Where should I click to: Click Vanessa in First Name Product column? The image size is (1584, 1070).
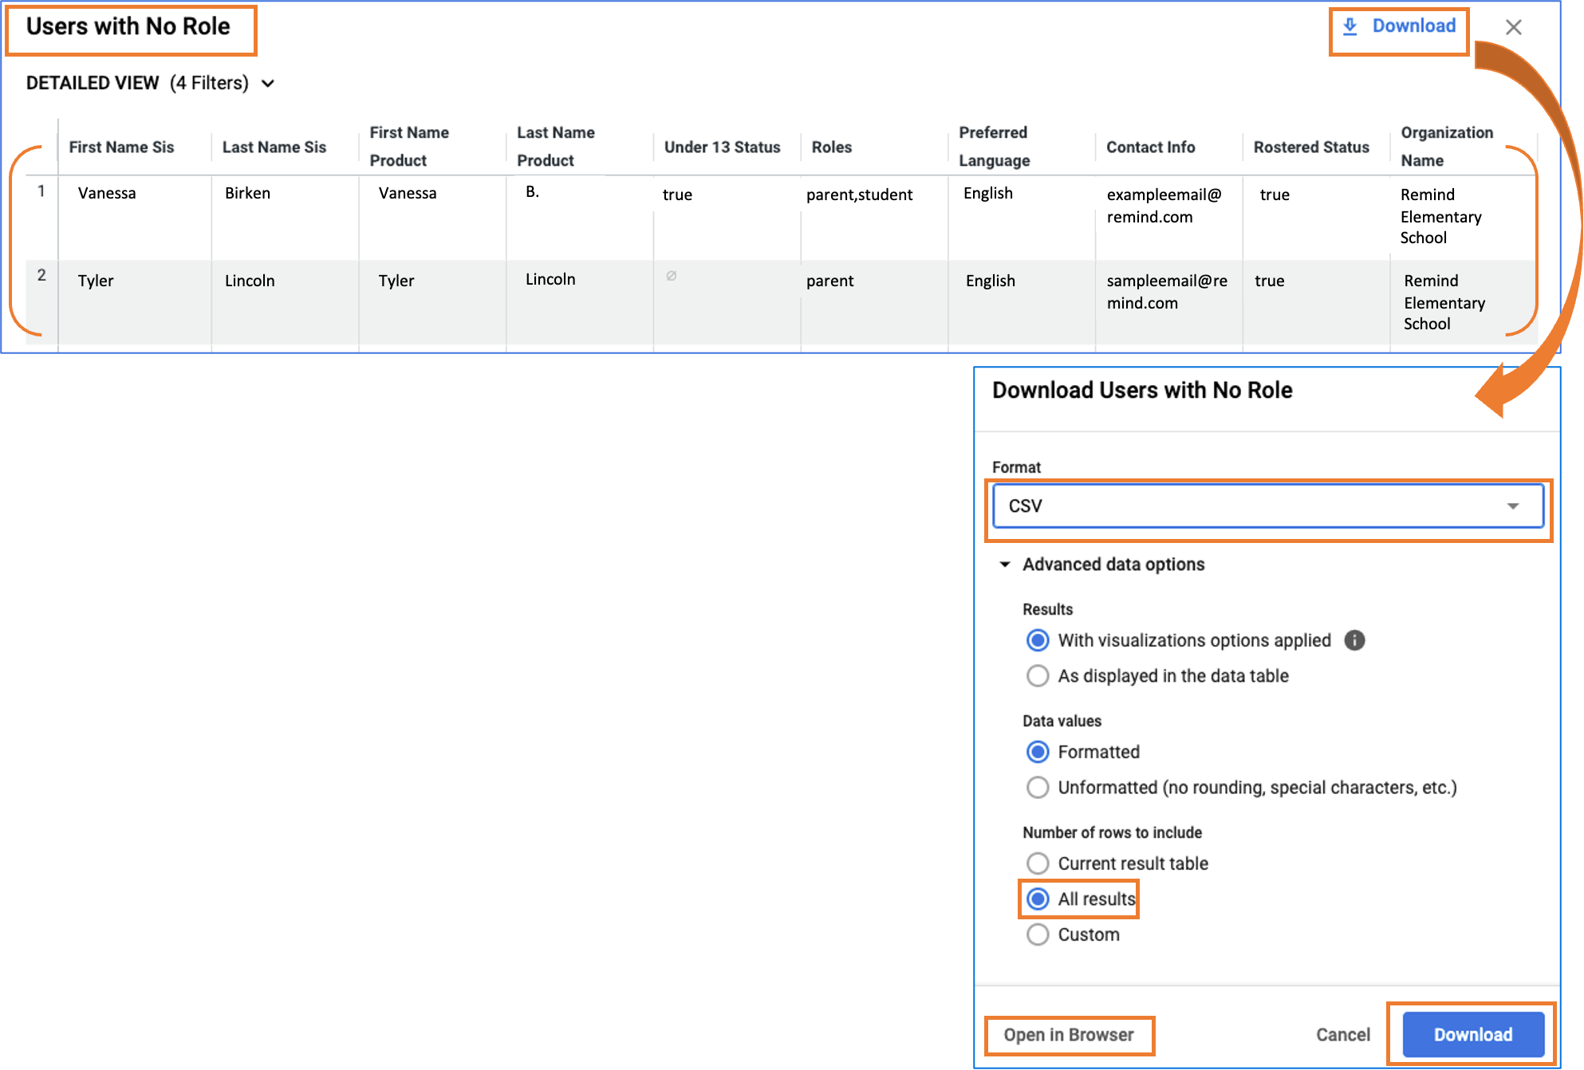408,193
